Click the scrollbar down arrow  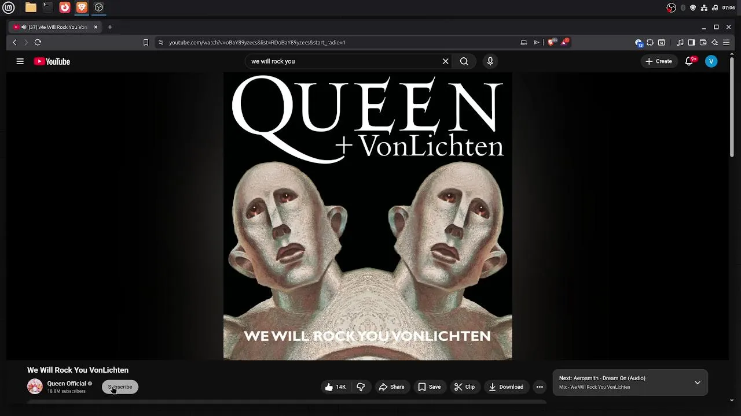(x=732, y=400)
